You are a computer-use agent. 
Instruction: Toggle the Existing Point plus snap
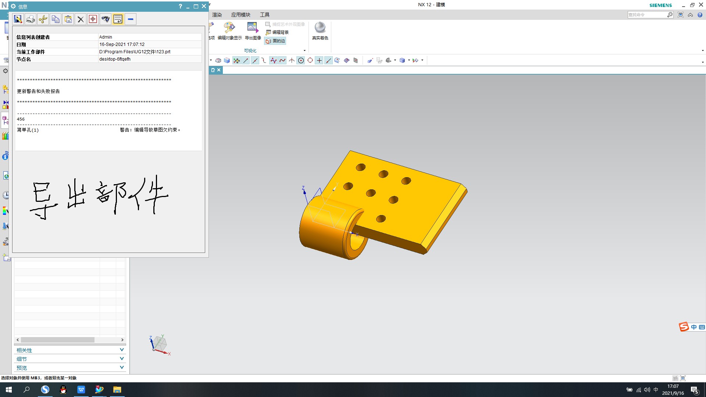319,60
